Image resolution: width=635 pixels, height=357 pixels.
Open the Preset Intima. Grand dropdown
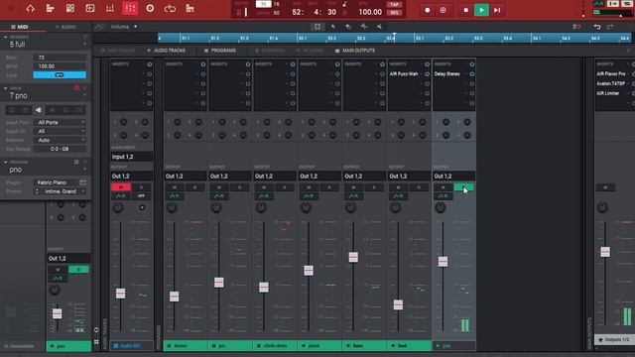click(60, 191)
